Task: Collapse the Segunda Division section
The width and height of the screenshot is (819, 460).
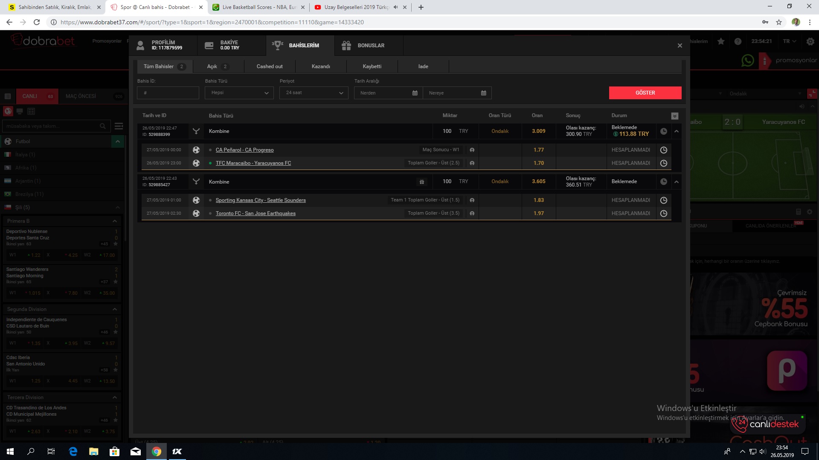Action: 115,309
